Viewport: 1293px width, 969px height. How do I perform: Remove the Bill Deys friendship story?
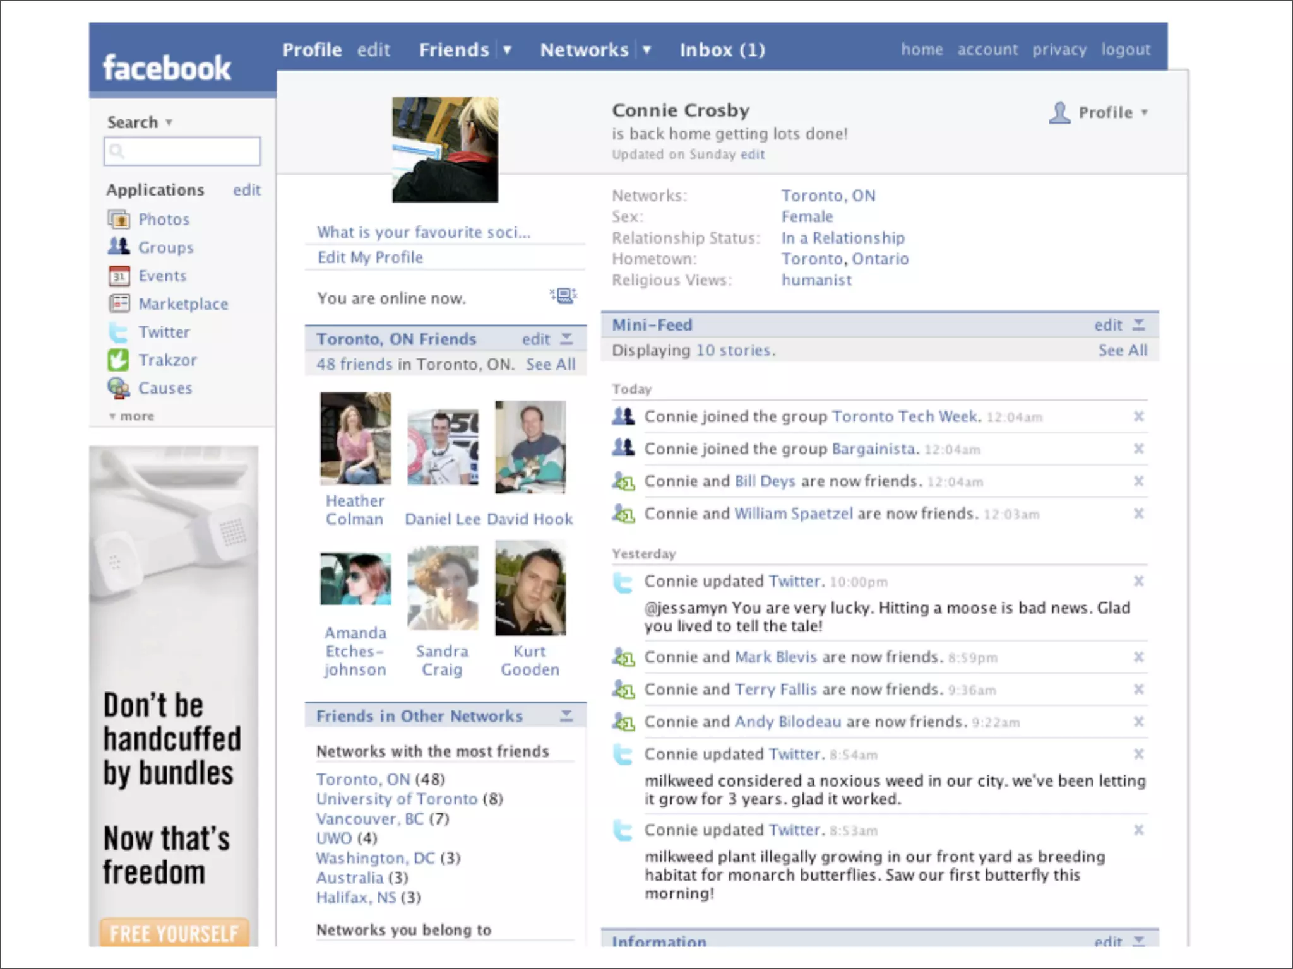coord(1138,481)
